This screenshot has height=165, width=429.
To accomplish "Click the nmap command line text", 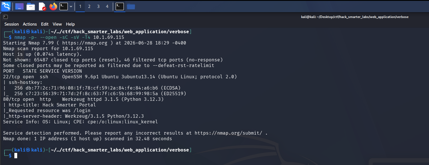I will tap(69, 37).
